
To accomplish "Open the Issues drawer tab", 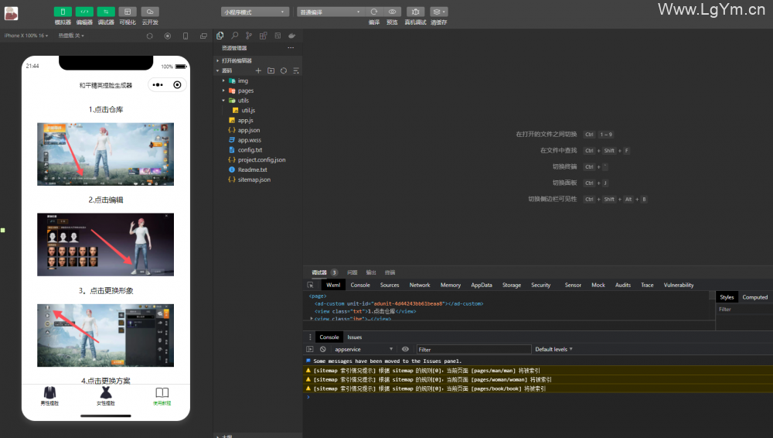I will (355, 337).
